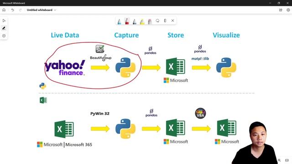292x164 pixels.
Task: Choose the Select pointer tool
Action: pyautogui.click(x=4, y=20)
